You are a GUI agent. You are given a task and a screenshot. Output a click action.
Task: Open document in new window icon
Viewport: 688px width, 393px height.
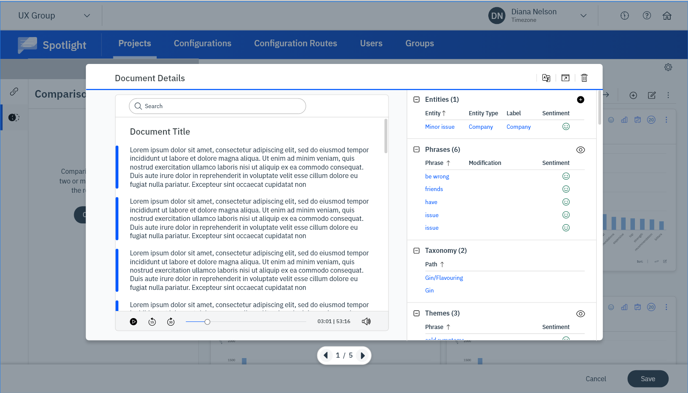pyautogui.click(x=565, y=78)
